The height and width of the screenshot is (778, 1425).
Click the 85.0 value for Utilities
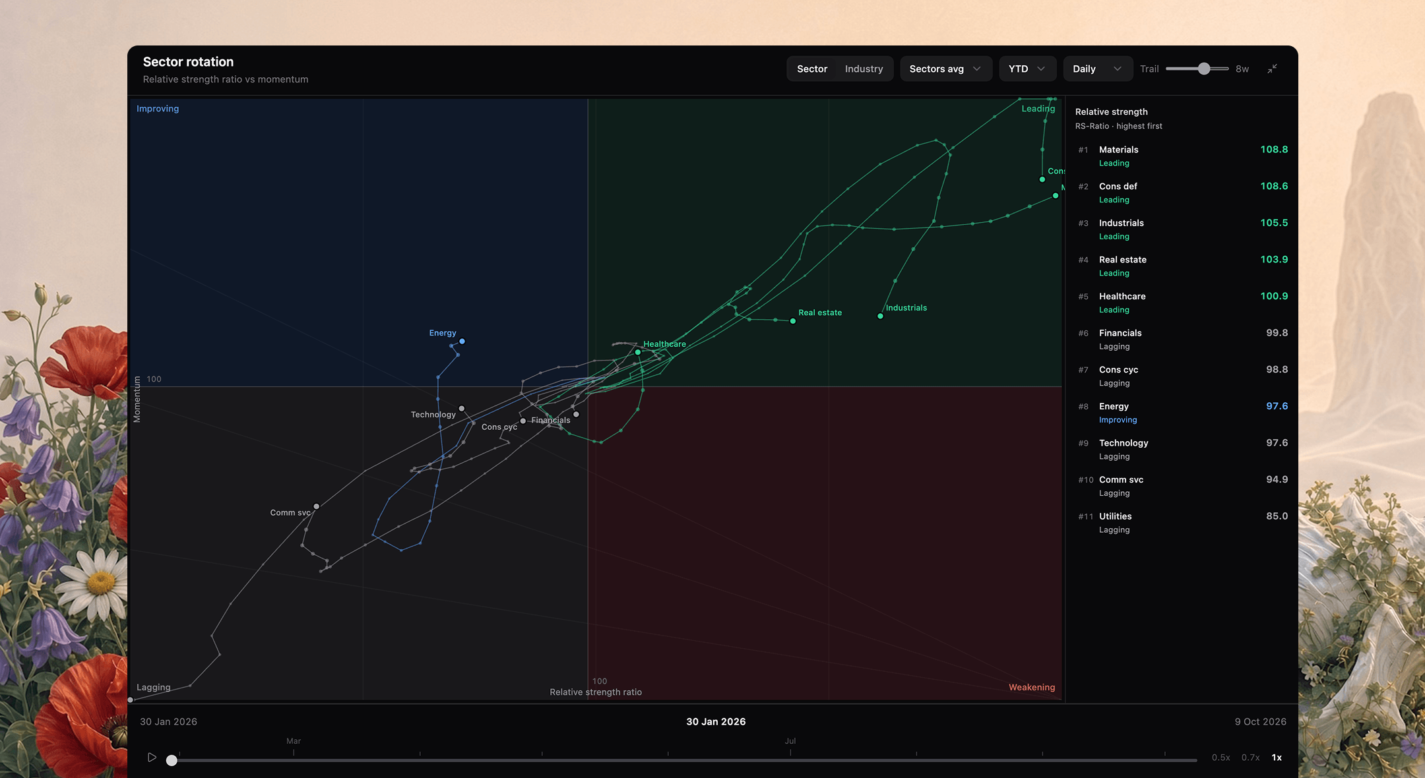click(1277, 516)
